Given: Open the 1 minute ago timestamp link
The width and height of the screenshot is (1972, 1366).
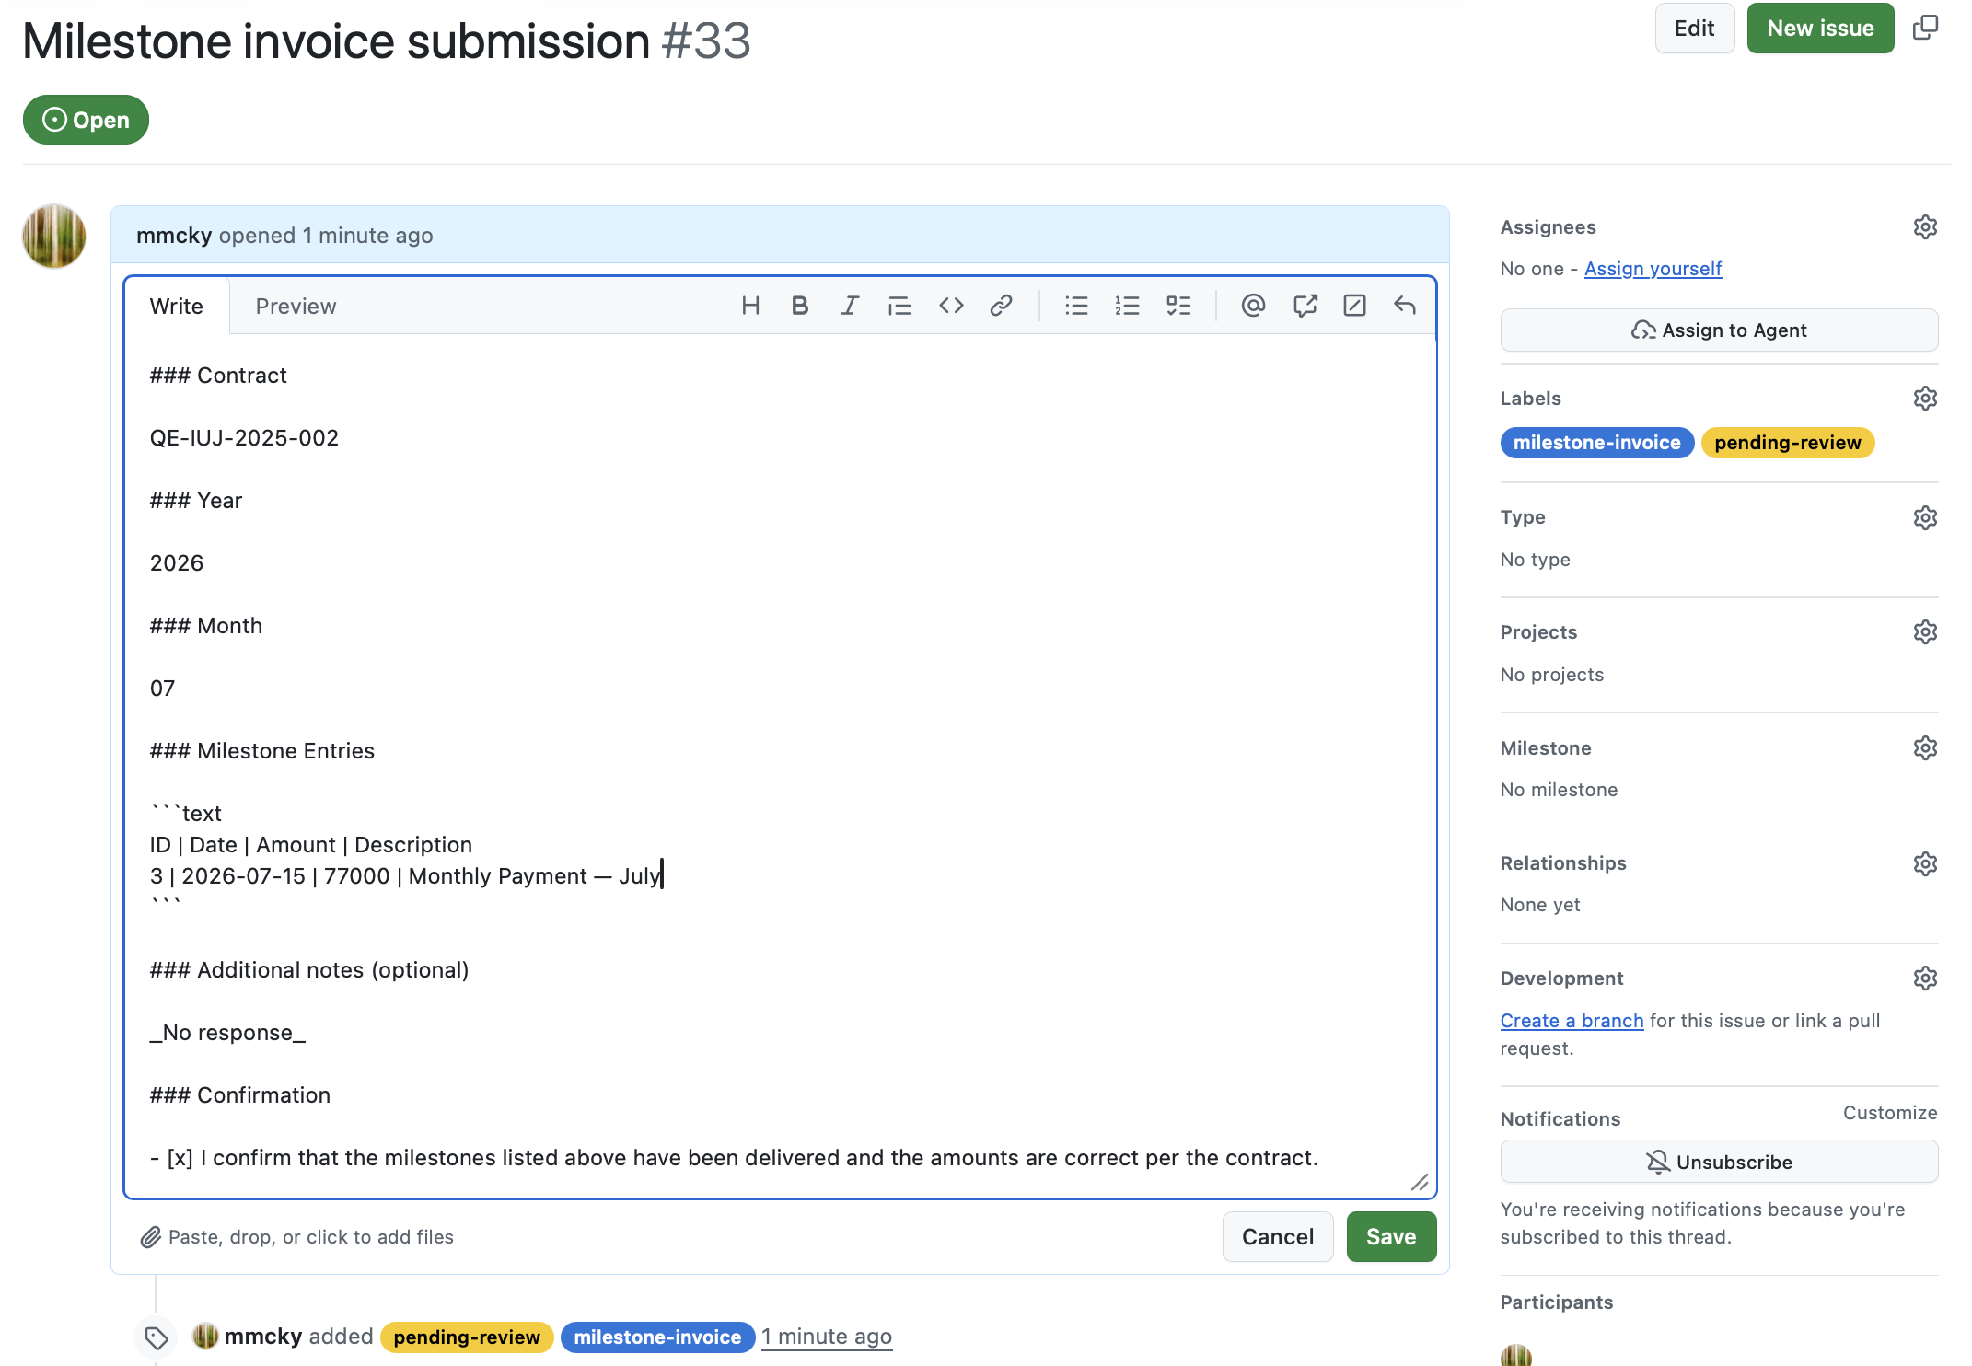Looking at the screenshot, I should coord(827,1337).
